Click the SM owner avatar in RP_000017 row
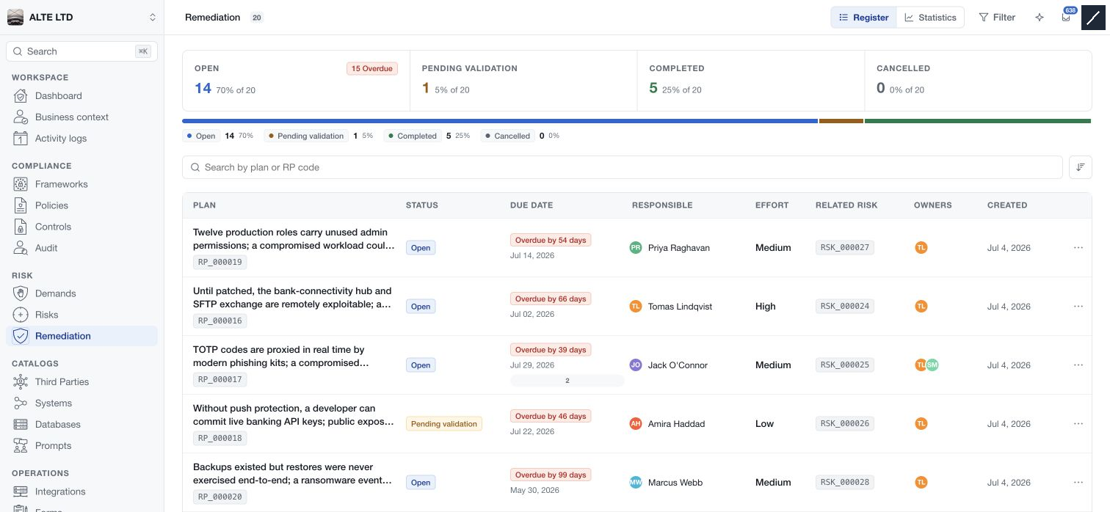Screen dimensions: 1110x512 (x=932, y=365)
